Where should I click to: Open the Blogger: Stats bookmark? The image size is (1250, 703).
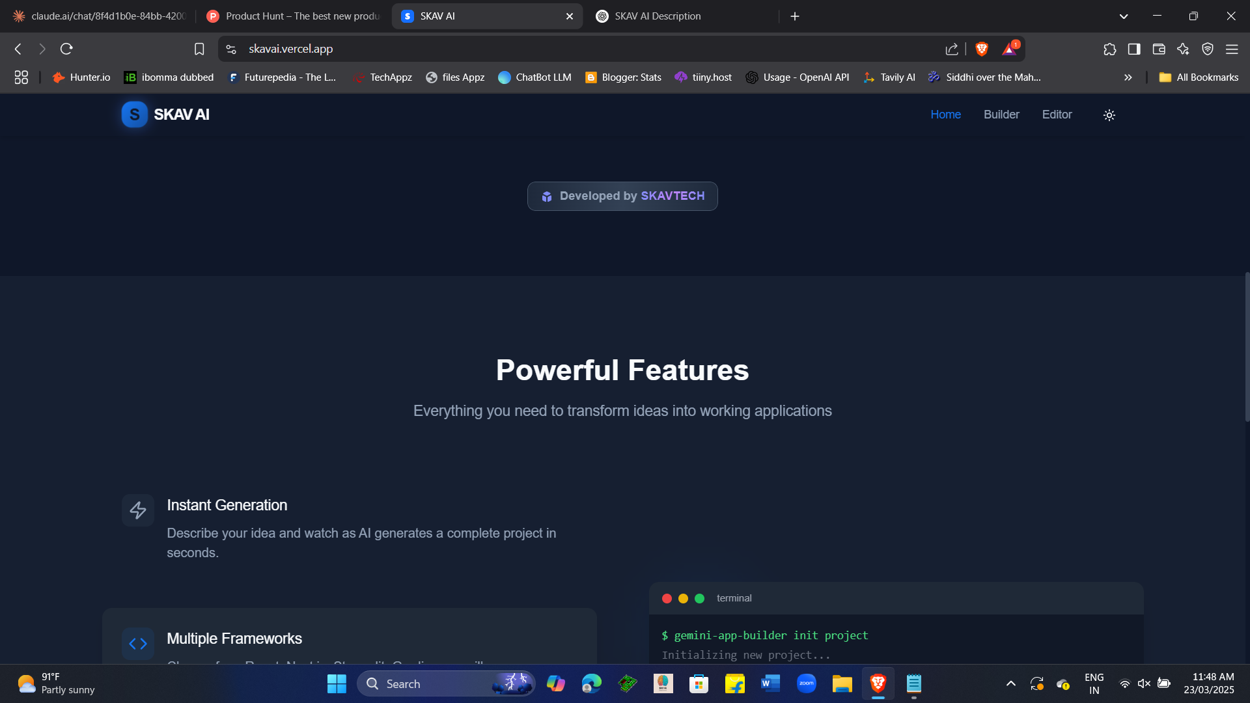pyautogui.click(x=623, y=77)
